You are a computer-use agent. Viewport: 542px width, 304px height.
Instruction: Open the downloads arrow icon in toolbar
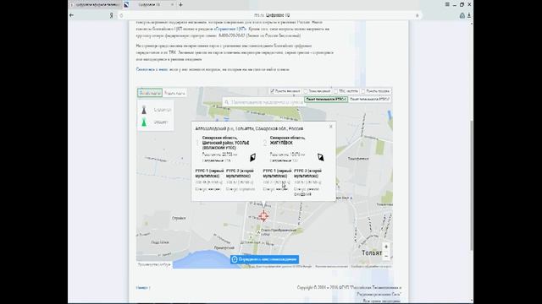pos(469,15)
